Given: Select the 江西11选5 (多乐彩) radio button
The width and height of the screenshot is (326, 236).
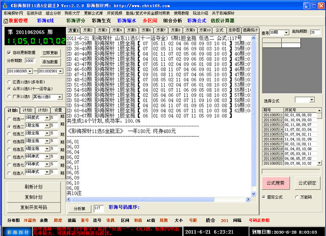Looking at the screenshot, I should tap(10, 80).
